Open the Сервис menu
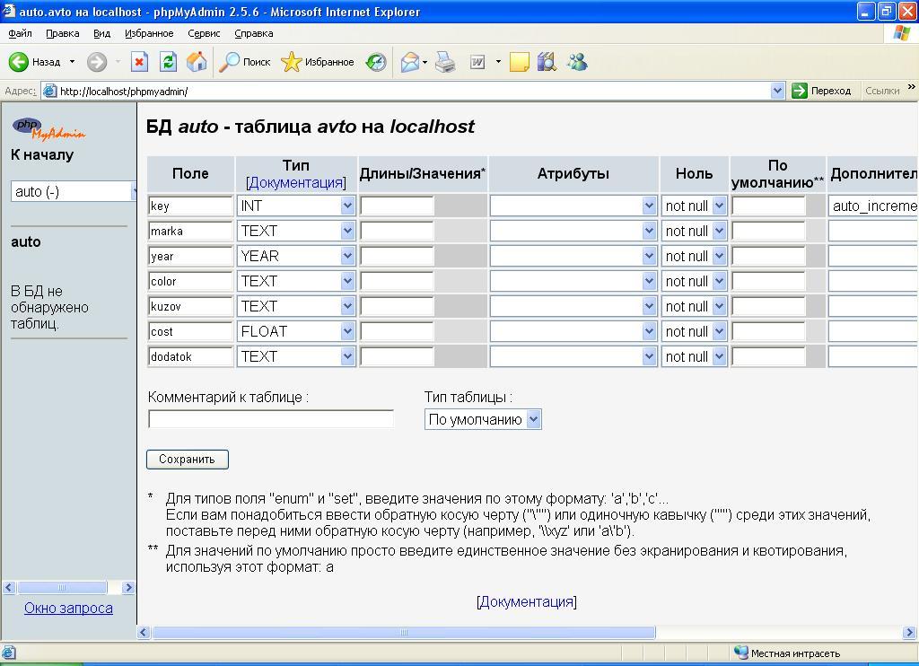This screenshot has height=666, width=919. click(x=204, y=33)
